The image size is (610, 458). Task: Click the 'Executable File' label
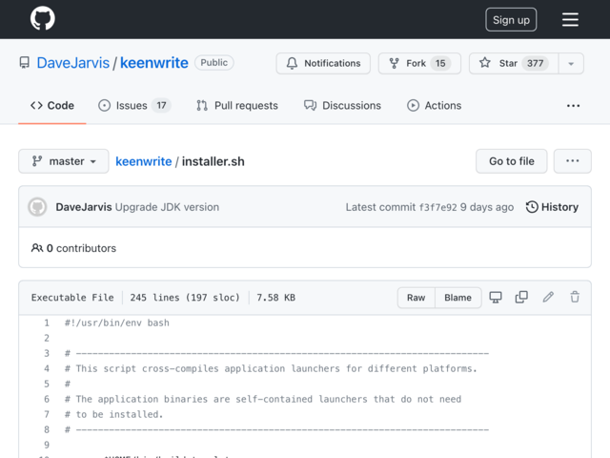pyautogui.click(x=72, y=298)
